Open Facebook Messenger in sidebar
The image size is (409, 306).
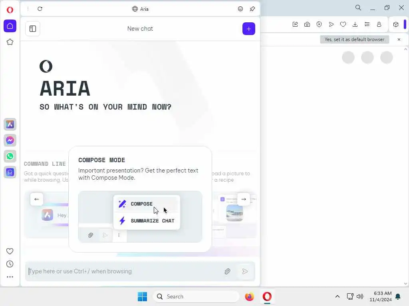click(x=10, y=140)
